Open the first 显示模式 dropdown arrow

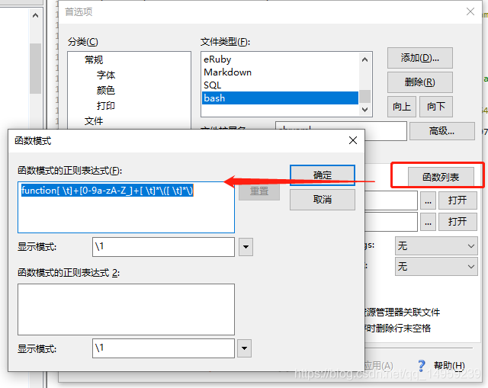(x=246, y=247)
